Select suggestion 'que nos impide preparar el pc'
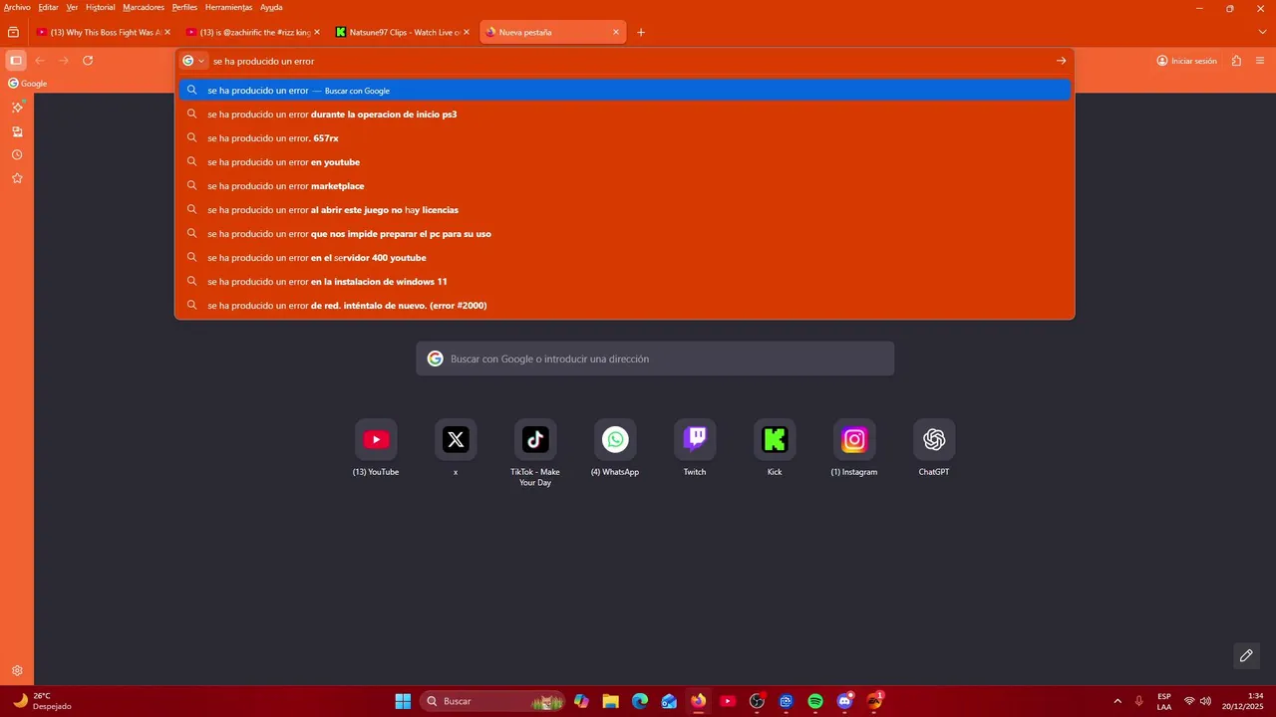Screen dimensions: 1276x717 click(x=625, y=234)
